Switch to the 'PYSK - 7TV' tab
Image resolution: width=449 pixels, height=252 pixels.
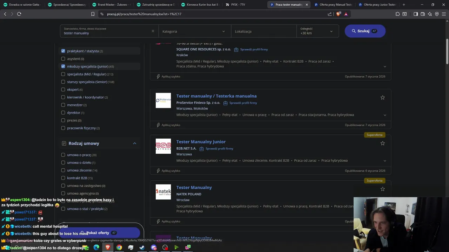(244, 5)
